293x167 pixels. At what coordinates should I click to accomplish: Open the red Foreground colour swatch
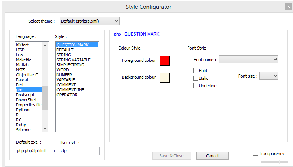click(165, 61)
